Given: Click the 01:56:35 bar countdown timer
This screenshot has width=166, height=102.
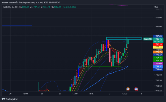Looking at the screenshot, I should (158, 41).
